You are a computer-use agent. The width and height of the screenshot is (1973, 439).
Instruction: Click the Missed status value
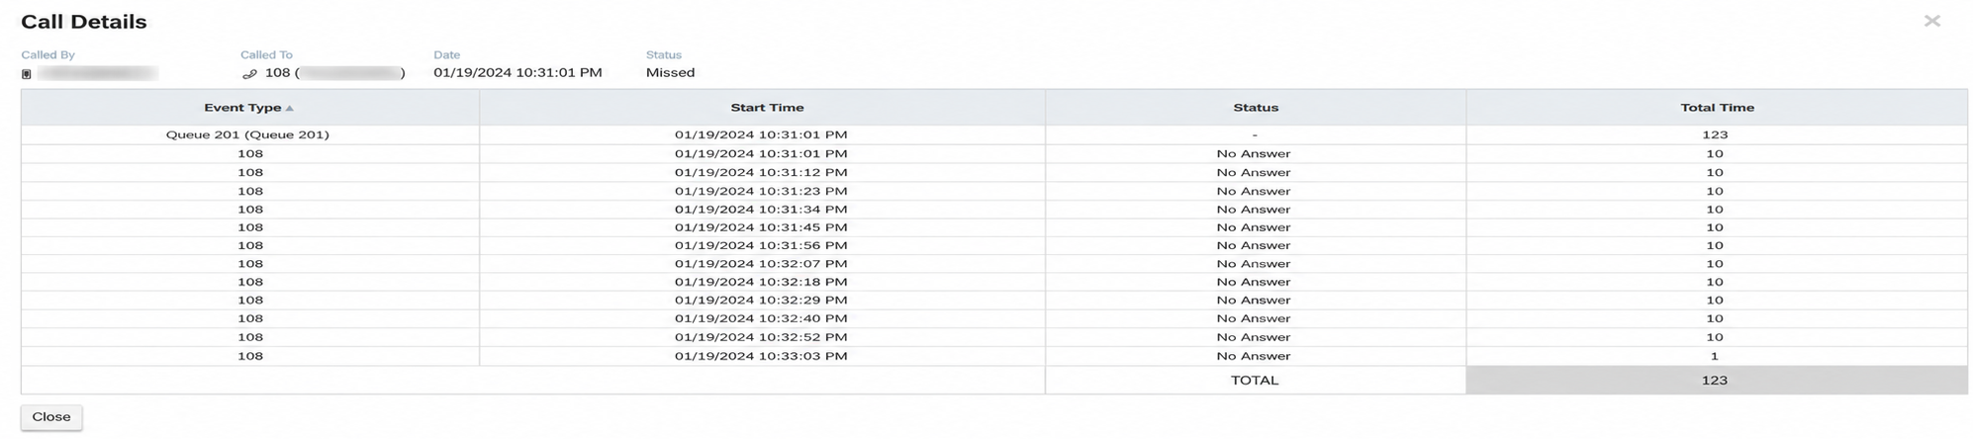670,73
